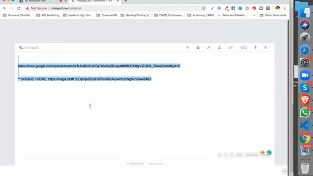Click the pink circle extension icon
This screenshot has height=176, width=313.
coord(247,8)
